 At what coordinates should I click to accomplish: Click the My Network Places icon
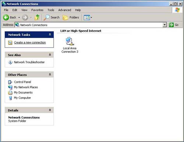tap(10, 87)
